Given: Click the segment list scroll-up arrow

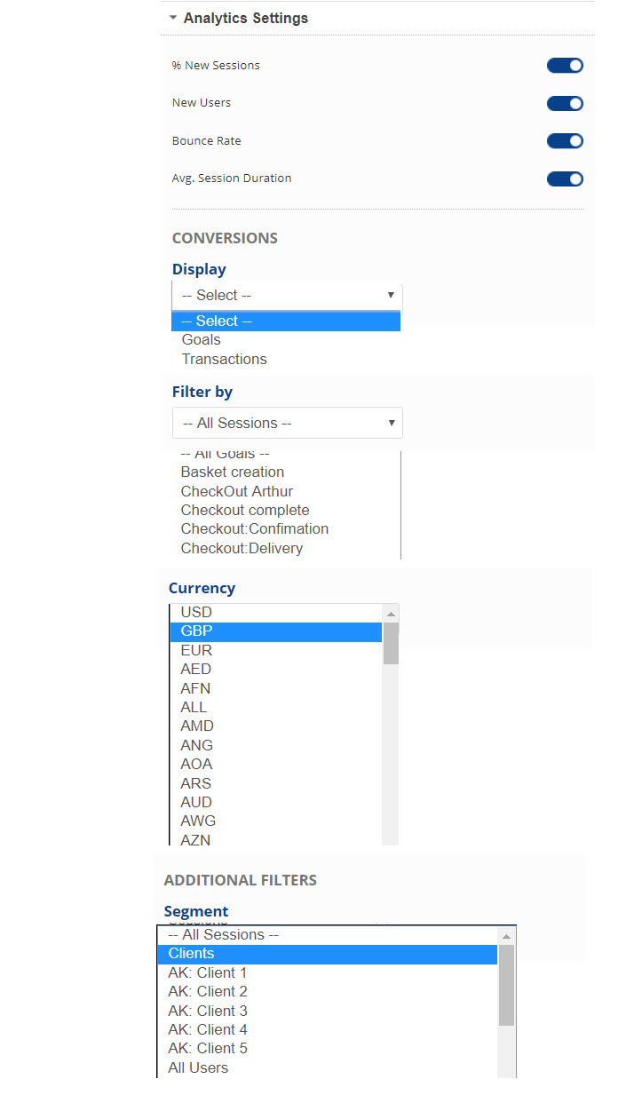Looking at the screenshot, I should pyautogui.click(x=506, y=936).
